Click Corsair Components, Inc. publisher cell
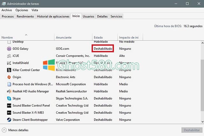The height and width of the screenshot is (136, 204). coord(73,56)
